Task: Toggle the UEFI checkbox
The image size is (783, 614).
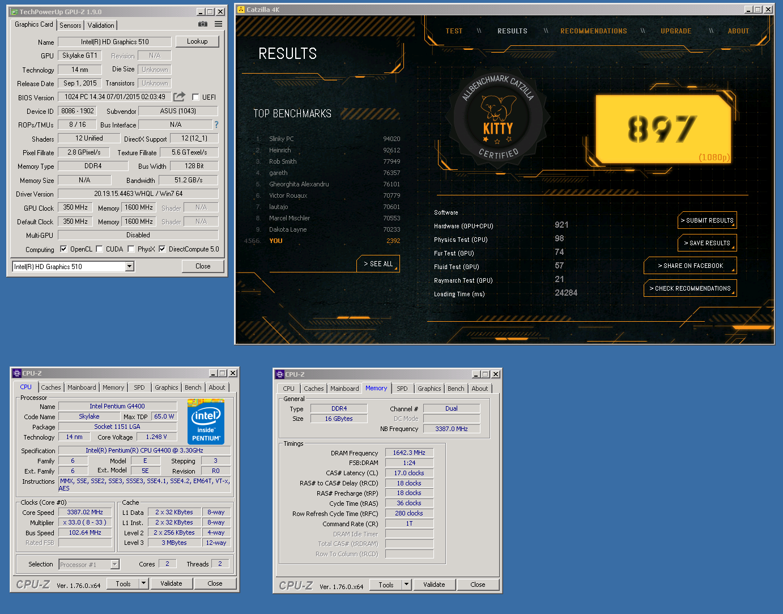Action: [195, 97]
